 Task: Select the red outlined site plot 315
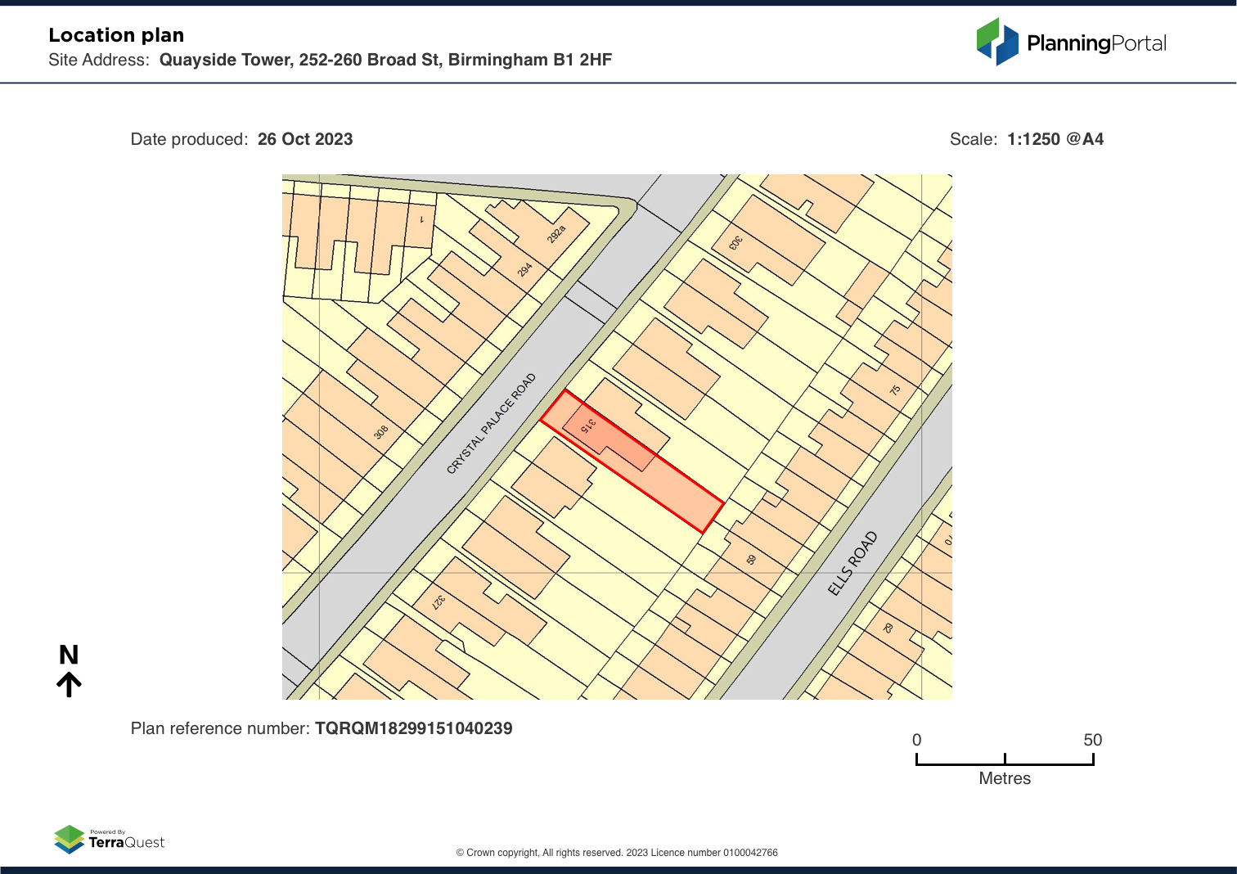(x=646, y=468)
